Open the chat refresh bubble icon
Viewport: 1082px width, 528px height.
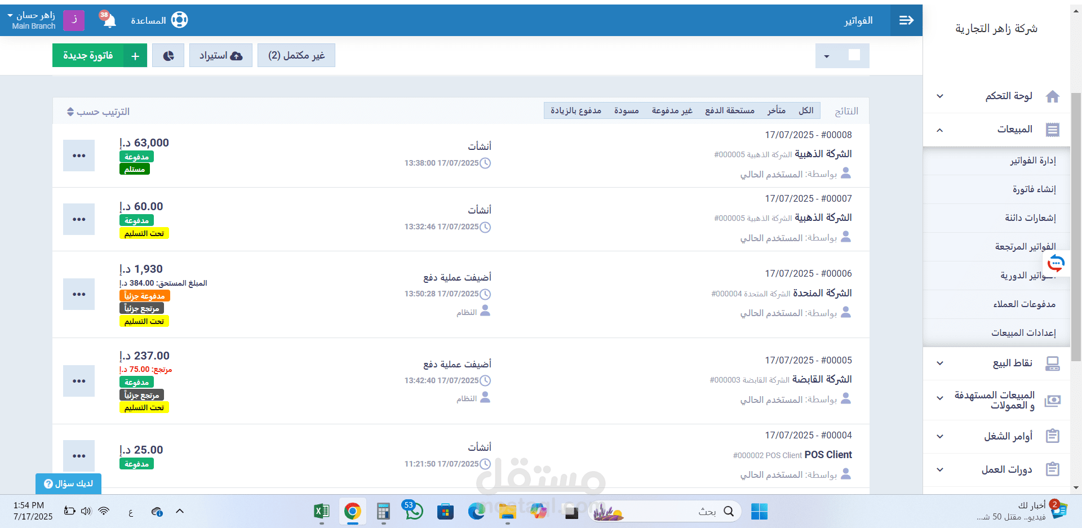[x=1056, y=263]
